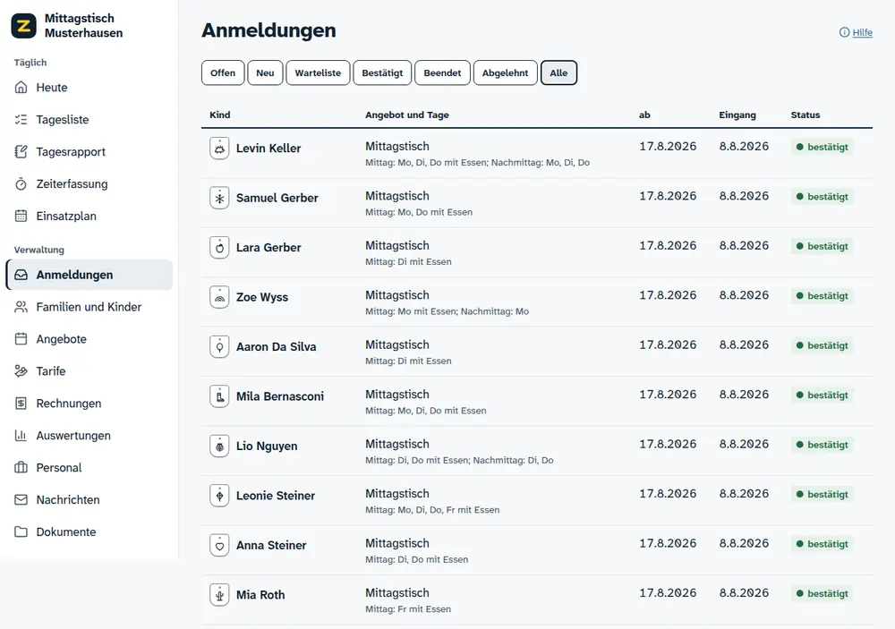Click the Mittagstisch Musterhausen logo icon
The width and height of the screenshot is (895, 629).
24,26
